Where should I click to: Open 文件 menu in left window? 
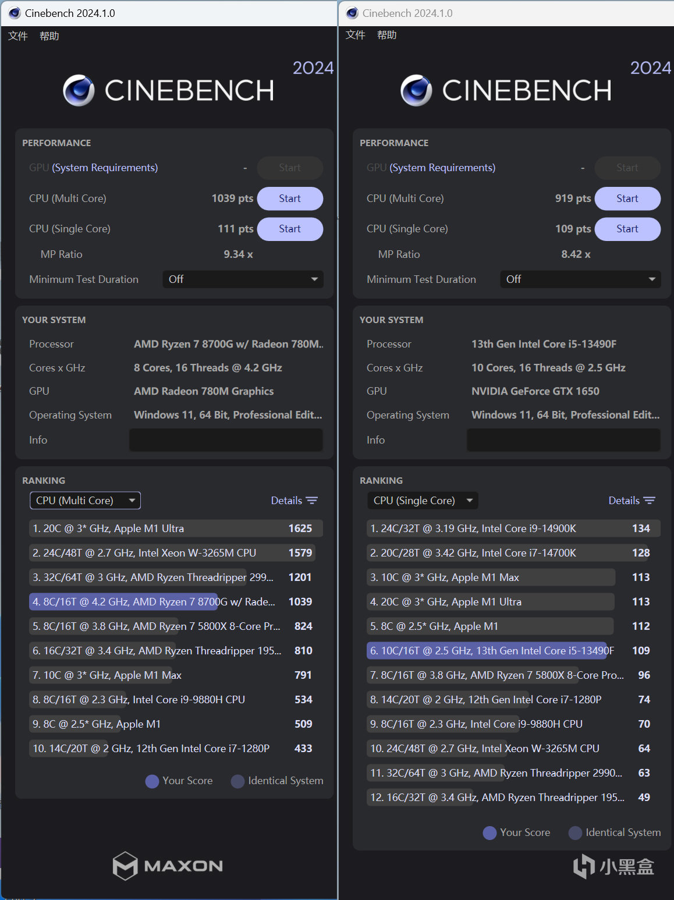[x=18, y=36]
